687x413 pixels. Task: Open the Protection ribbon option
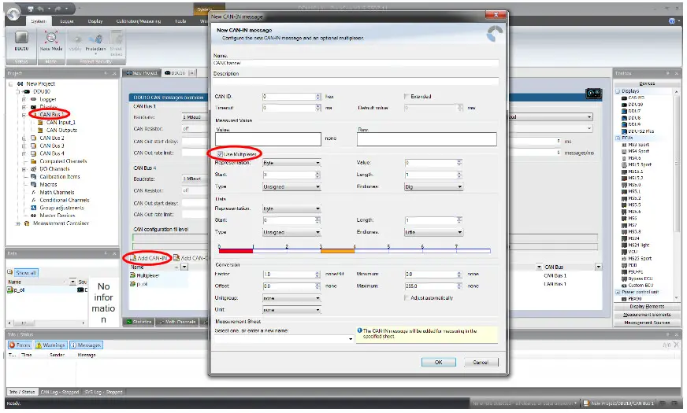tap(96, 42)
